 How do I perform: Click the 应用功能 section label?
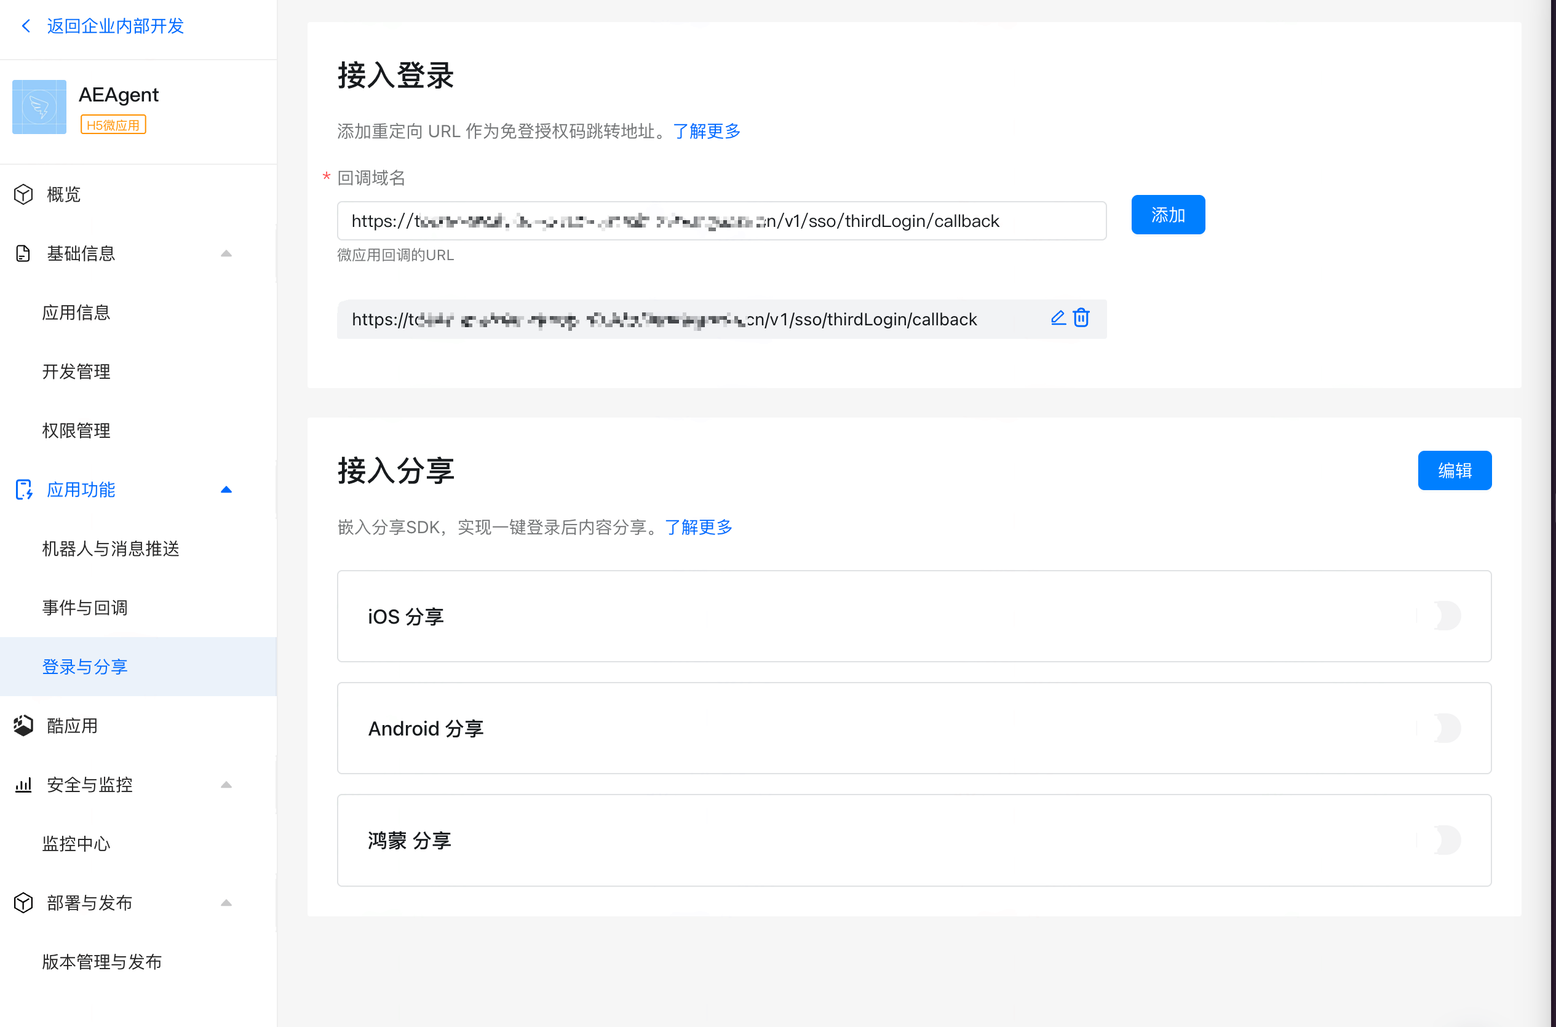click(x=81, y=490)
